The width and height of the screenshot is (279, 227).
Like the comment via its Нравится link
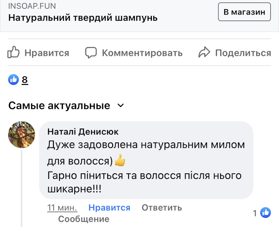(x=109, y=208)
